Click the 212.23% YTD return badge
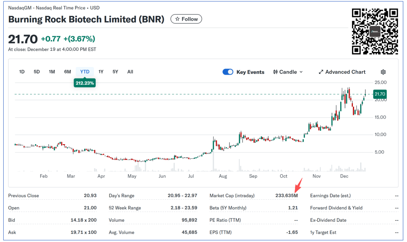The width and height of the screenshot is (407, 242). pos(85,83)
